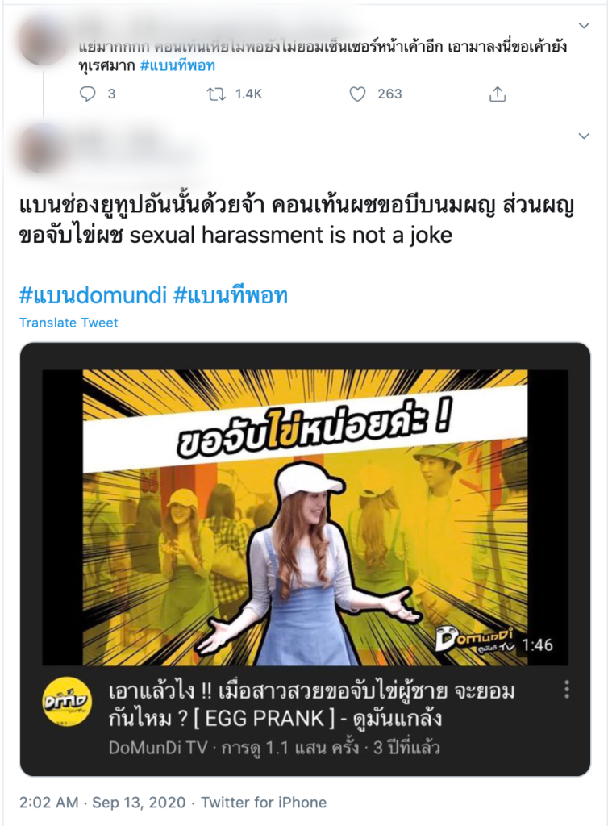Click the retweet icon showing 1.4K
The image size is (608, 826).
tap(216, 94)
